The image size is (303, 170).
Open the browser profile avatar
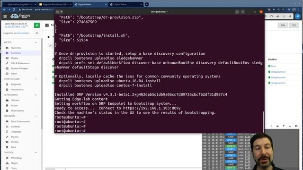(294, 9)
